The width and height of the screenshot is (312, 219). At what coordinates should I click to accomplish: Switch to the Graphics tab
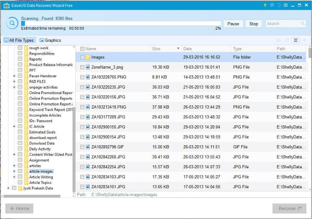click(x=50, y=40)
